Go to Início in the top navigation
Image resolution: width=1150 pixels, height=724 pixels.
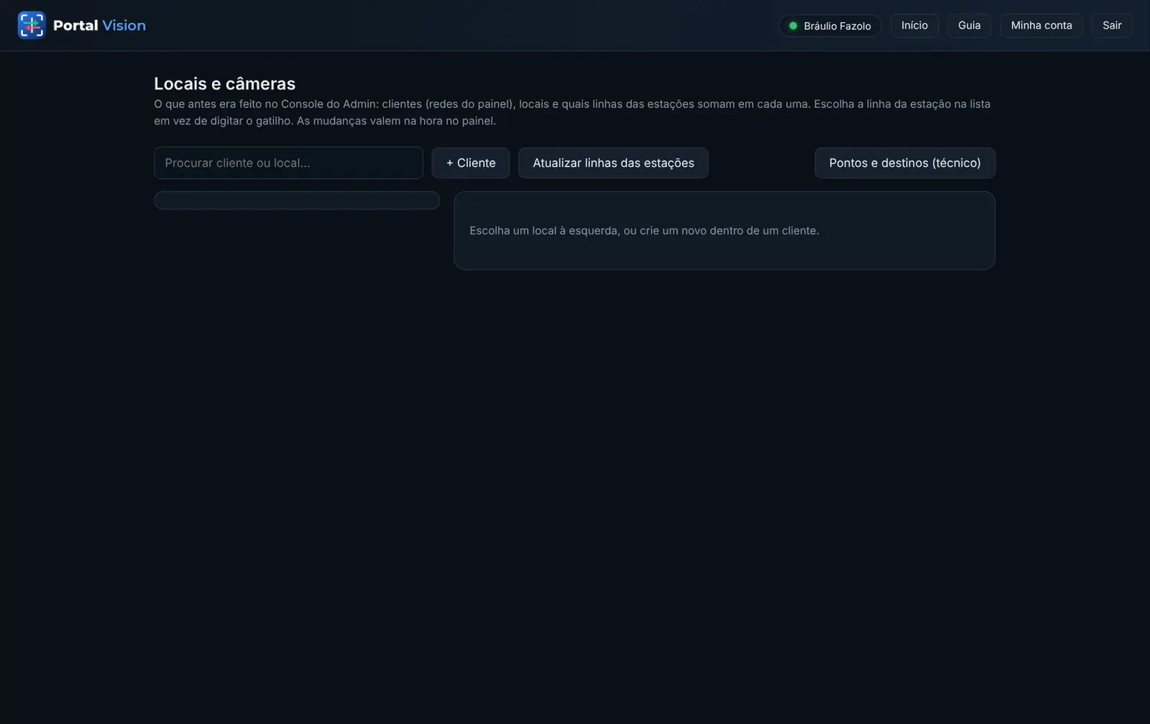[914, 25]
